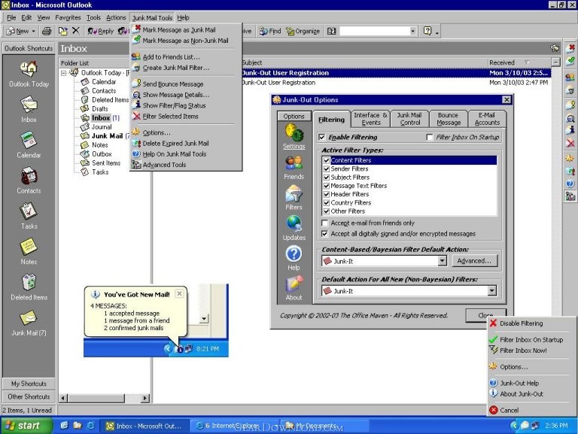Check Accept e-mail from friends only

click(325, 223)
